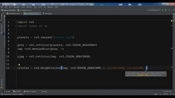Click 'Parameter minDist unfilled' status message
Image resolution: width=175 pixels, height=98 pixels.
pos(13,94)
